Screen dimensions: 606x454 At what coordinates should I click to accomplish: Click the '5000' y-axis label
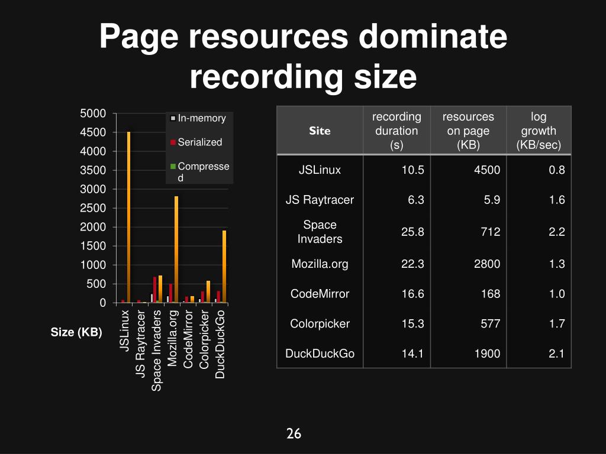click(93, 113)
